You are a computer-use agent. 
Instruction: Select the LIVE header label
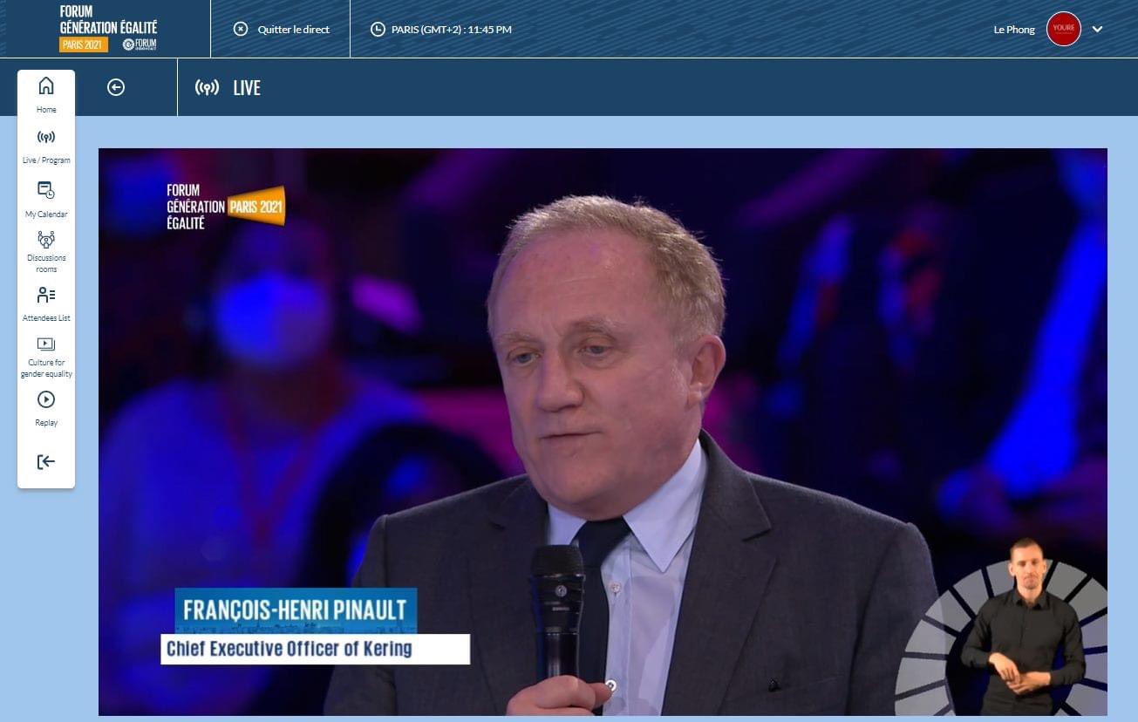pyautogui.click(x=247, y=87)
